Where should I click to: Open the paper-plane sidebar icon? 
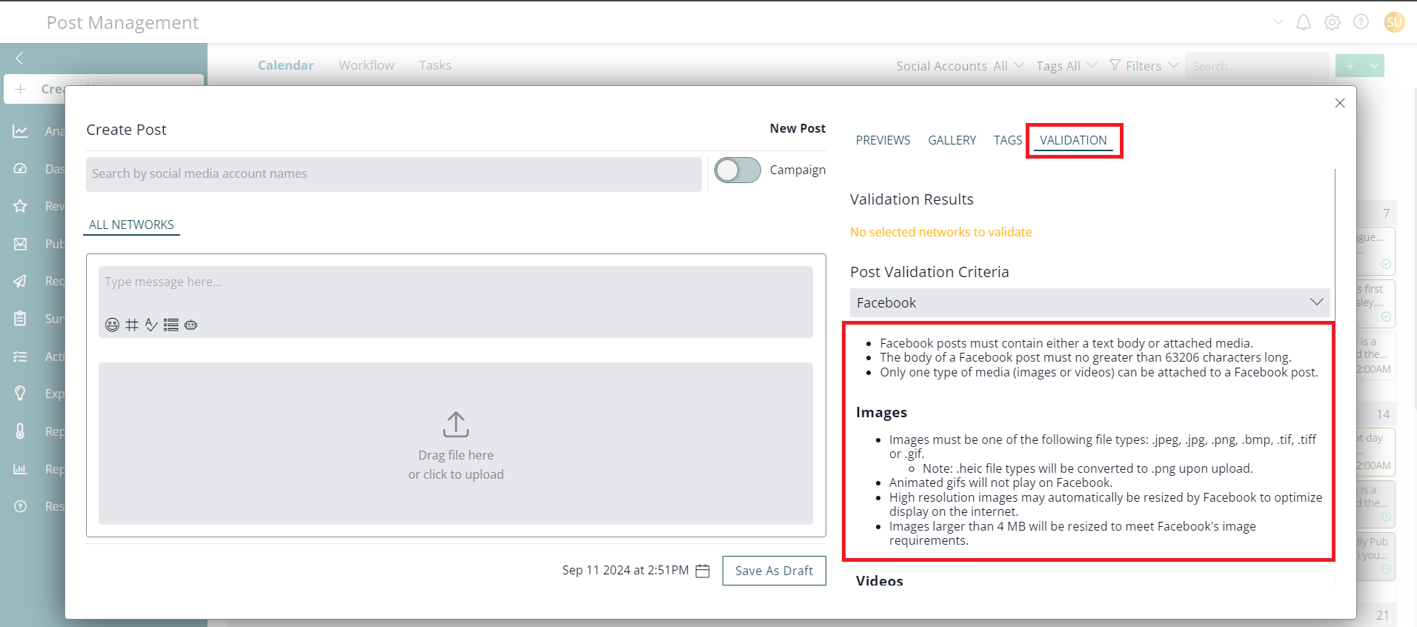coord(20,281)
